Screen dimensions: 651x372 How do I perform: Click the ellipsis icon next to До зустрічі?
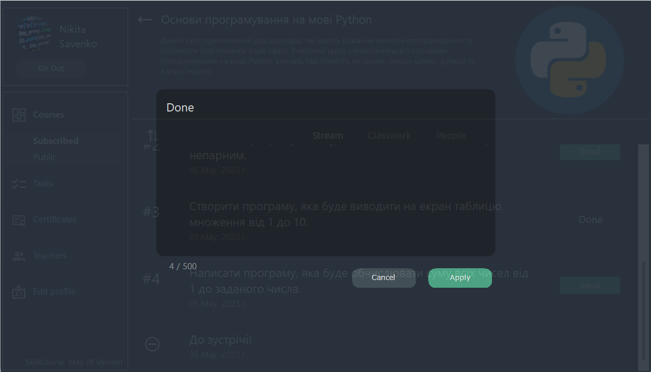[152, 344]
